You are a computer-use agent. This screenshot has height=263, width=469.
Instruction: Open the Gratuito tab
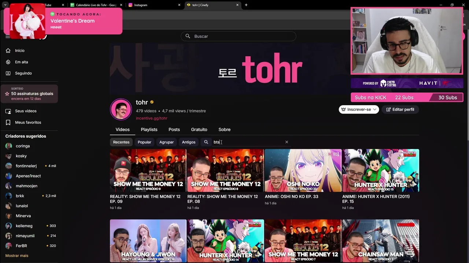[x=199, y=130]
